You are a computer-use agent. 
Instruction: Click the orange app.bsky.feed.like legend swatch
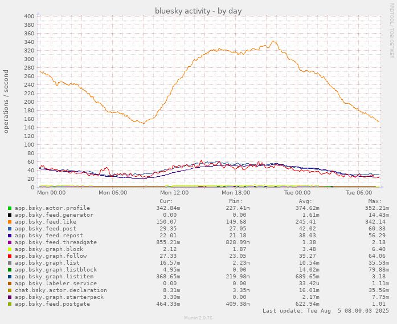pyautogui.click(x=10, y=222)
